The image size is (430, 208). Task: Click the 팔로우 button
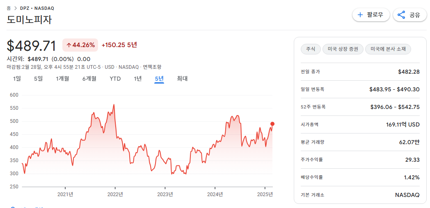(371, 15)
